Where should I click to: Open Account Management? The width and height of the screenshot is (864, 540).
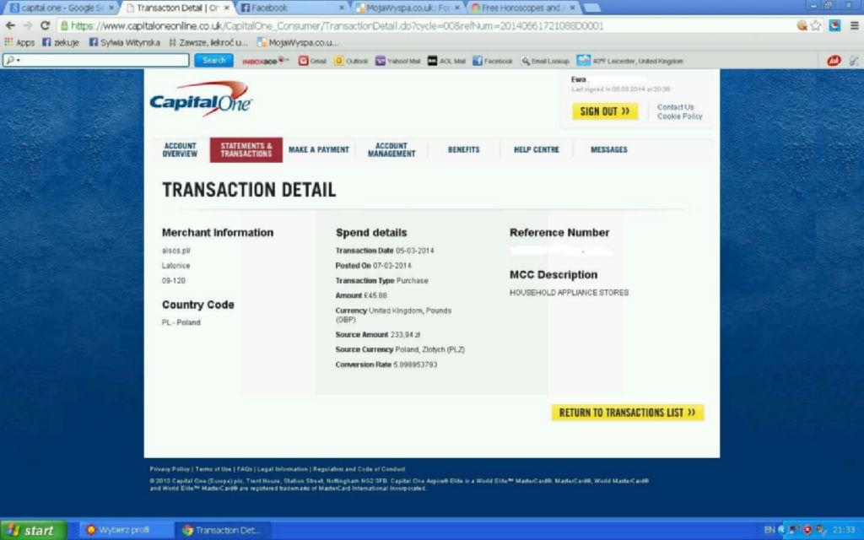point(391,150)
